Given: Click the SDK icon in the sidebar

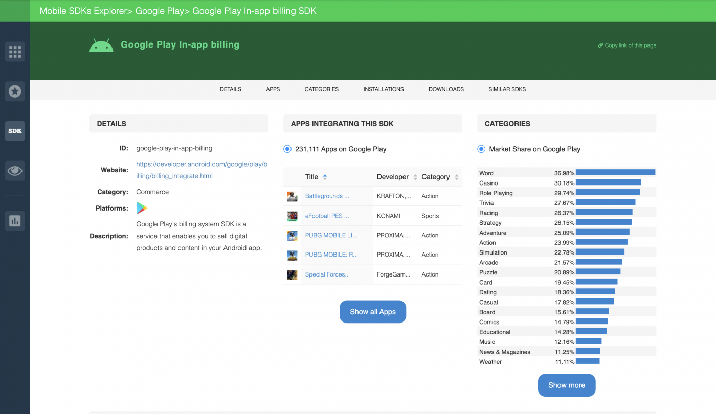Looking at the screenshot, I should [x=15, y=131].
